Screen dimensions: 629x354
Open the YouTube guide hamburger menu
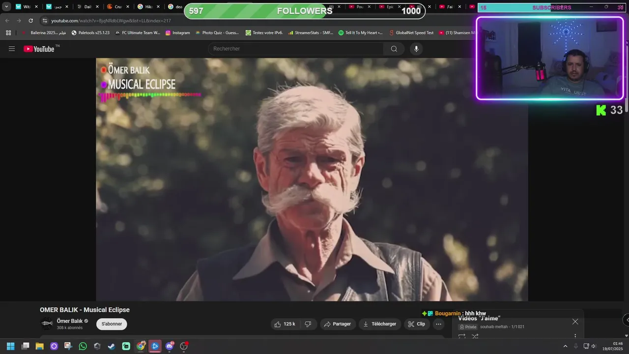12,49
